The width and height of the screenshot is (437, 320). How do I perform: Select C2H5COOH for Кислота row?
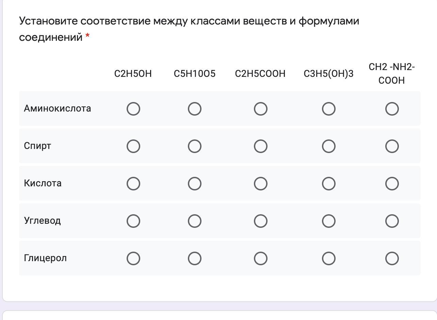tap(260, 184)
